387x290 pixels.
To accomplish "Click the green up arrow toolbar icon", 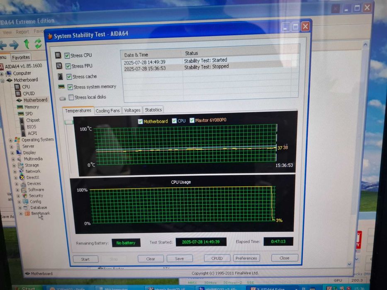I will (x=27, y=44).
